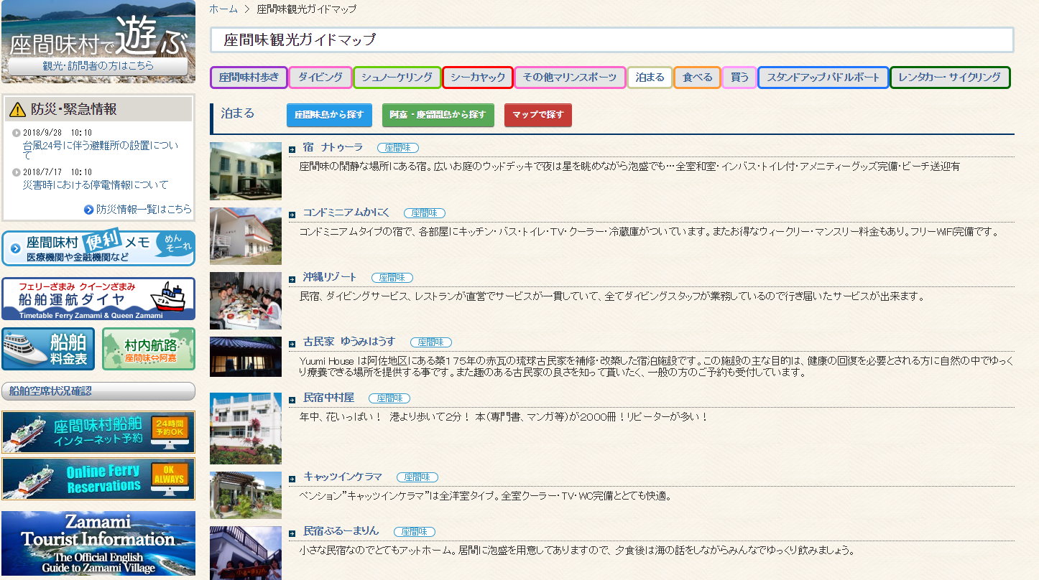
Task: Click the 民宿中村屋 building thumbnail
Action: [246, 429]
